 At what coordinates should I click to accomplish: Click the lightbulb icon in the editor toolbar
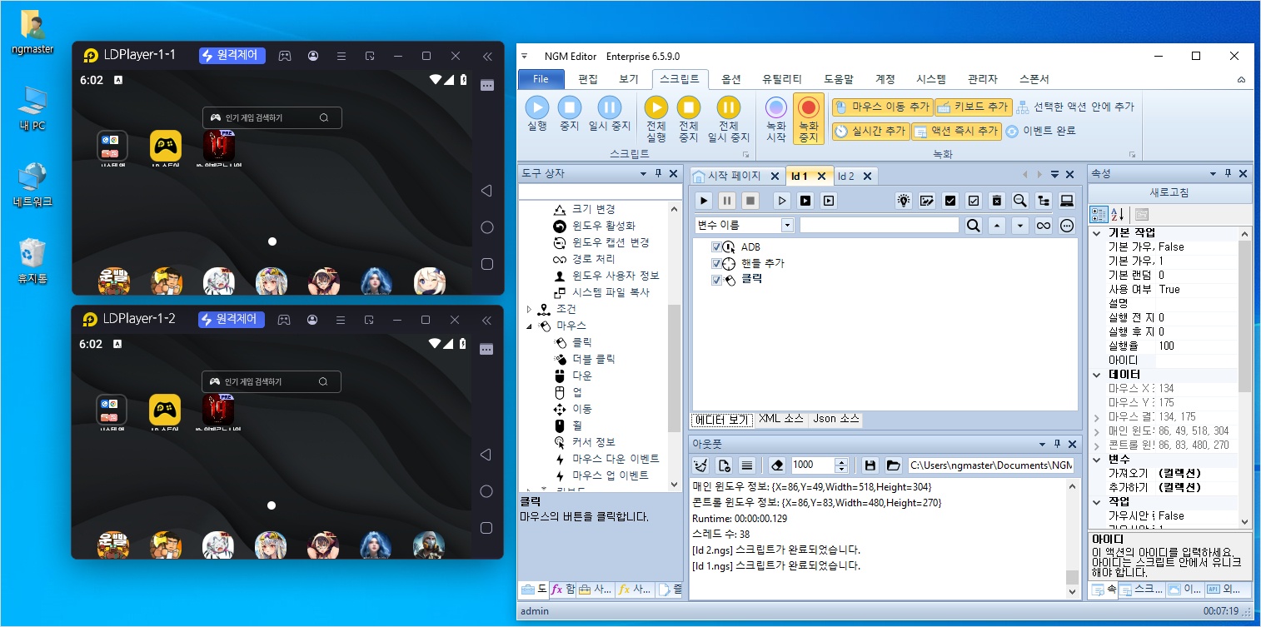coord(903,201)
